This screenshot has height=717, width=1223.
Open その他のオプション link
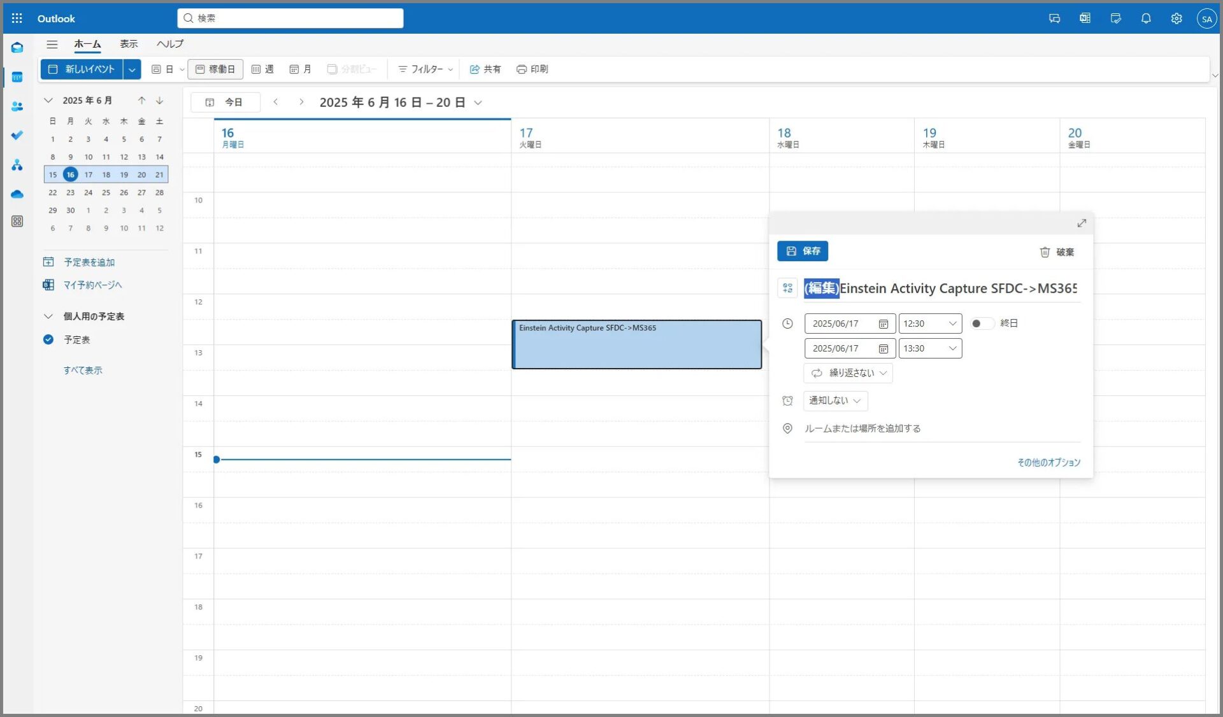1048,462
